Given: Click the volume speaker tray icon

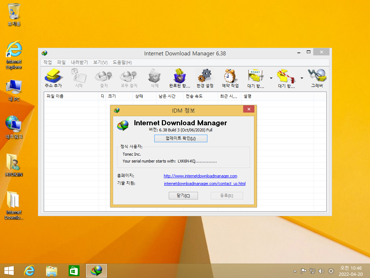Looking at the screenshot, I should (x=321, y=271).
